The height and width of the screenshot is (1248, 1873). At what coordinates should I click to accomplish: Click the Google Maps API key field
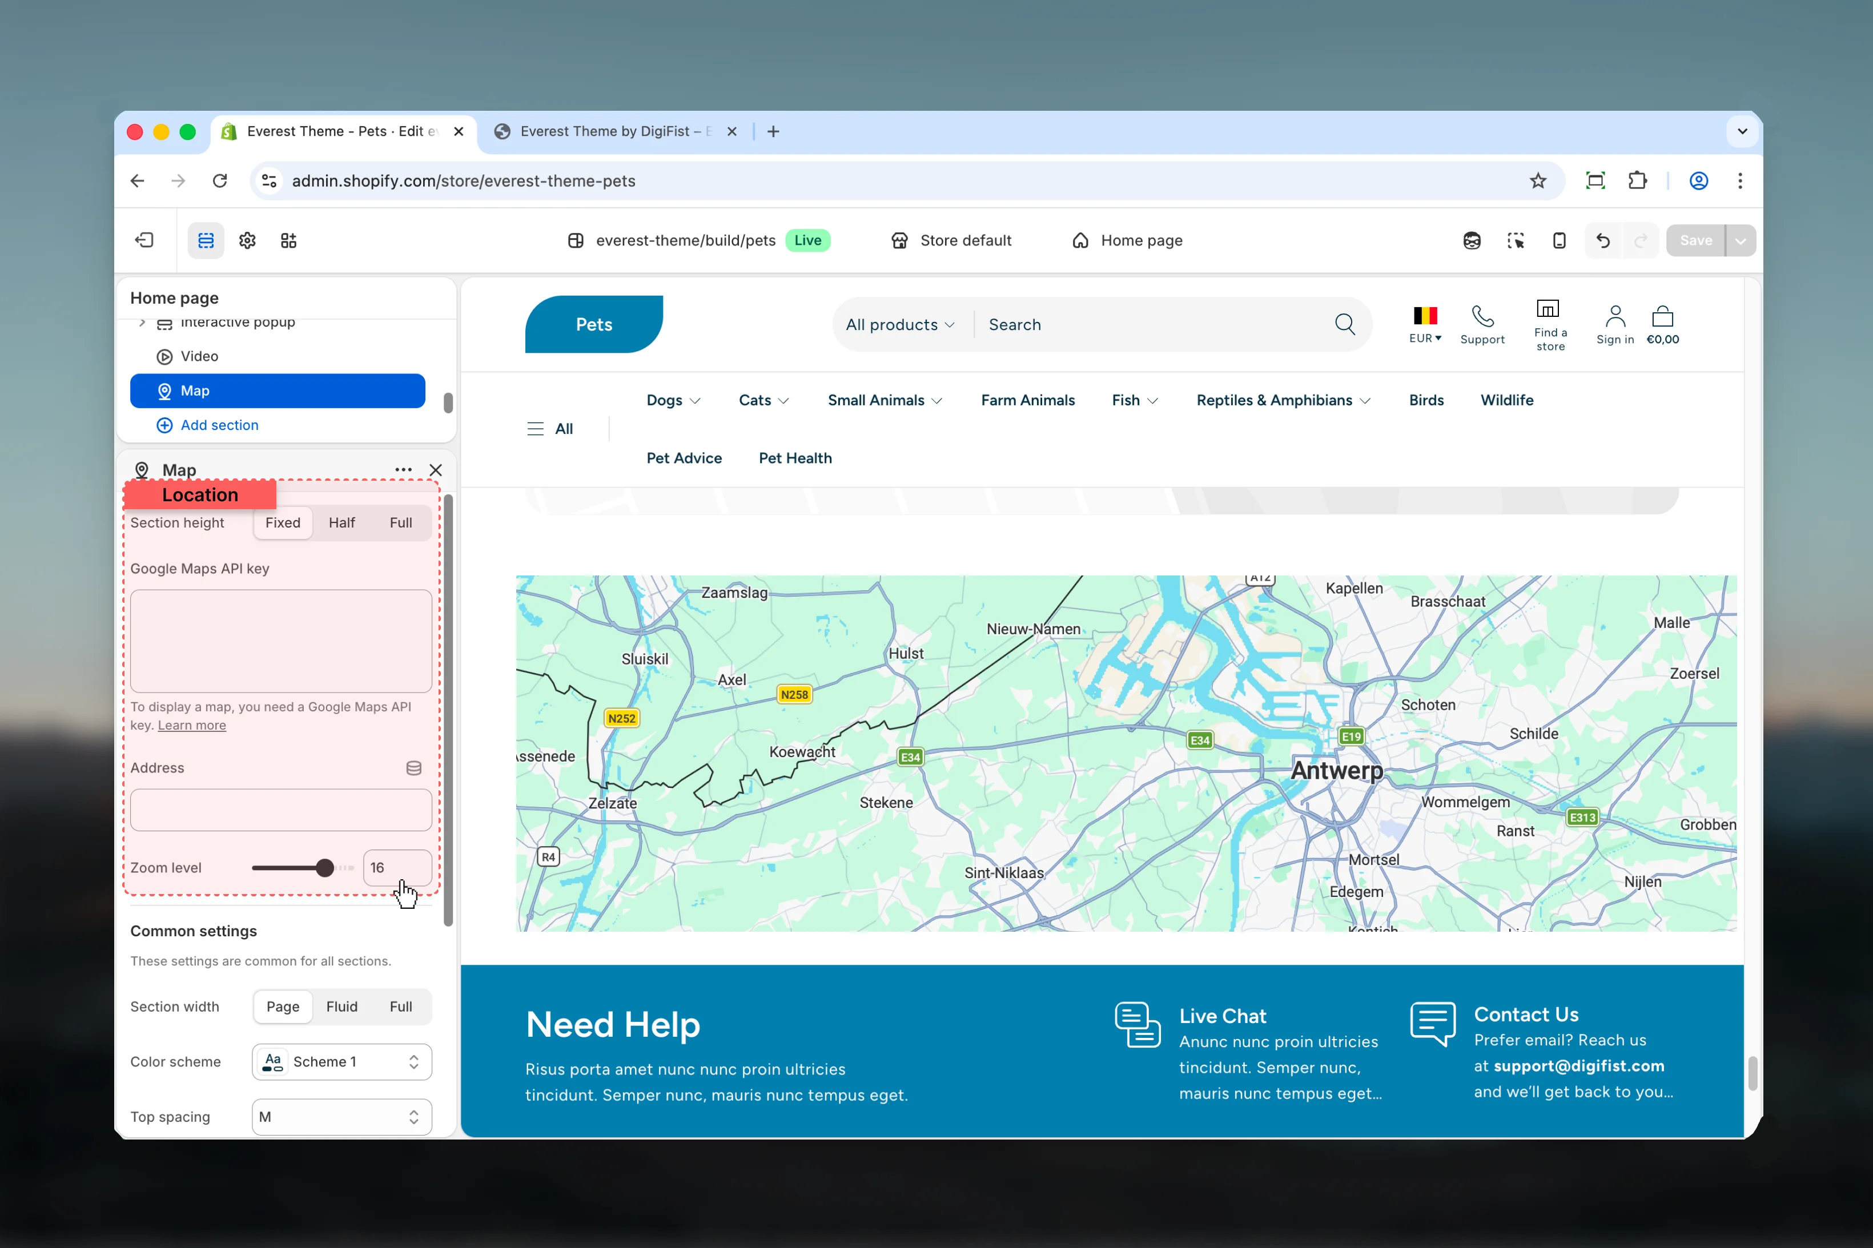coord(281,641)
